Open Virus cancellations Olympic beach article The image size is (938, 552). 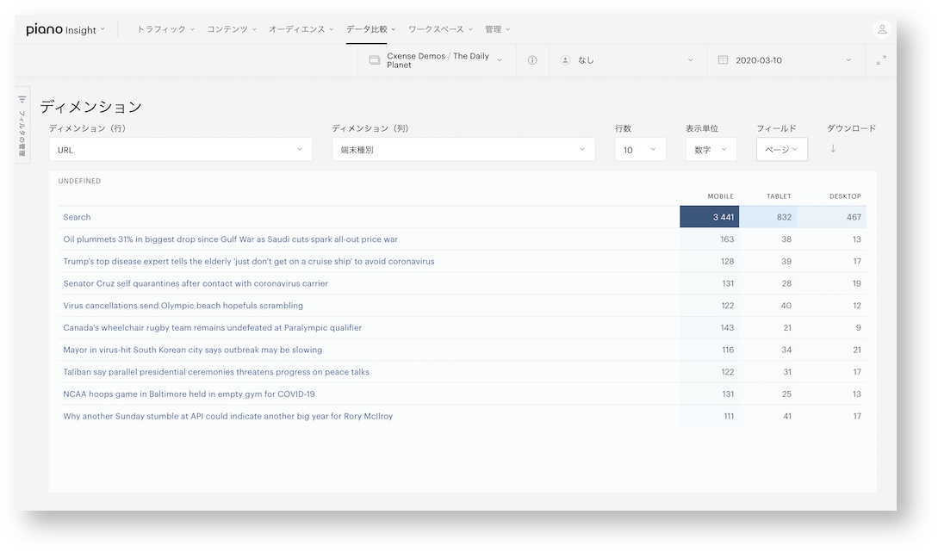183,306
